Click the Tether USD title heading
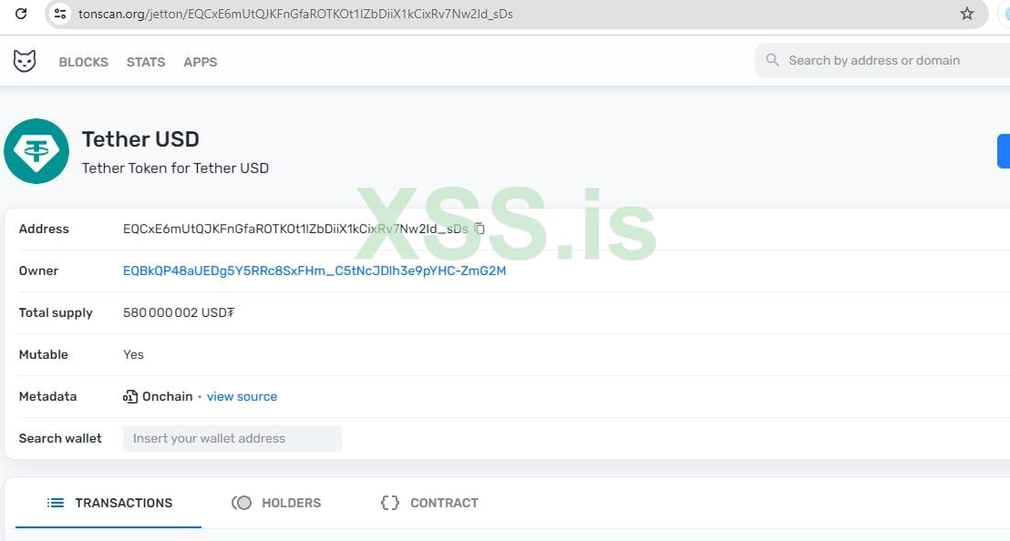Image resolution: width=1010 pixels, height=541 pixels. [140, 139]
